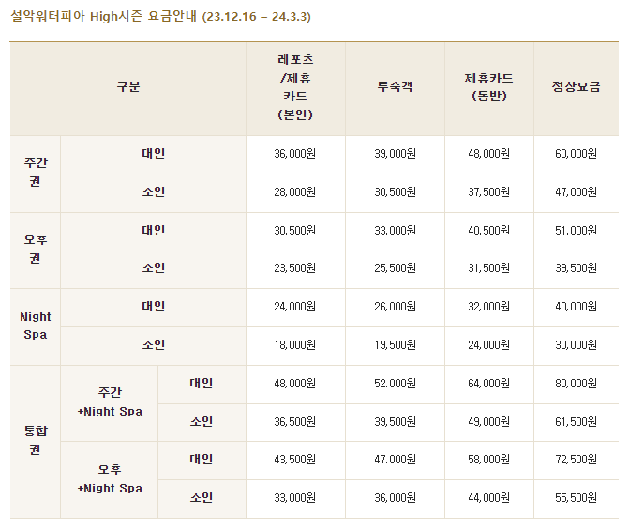Select 주간+Night Spa 대인 제휴카드(동반) price 64,000원
The width and height of the screenshot is (629, 530).
click(489, 384)
